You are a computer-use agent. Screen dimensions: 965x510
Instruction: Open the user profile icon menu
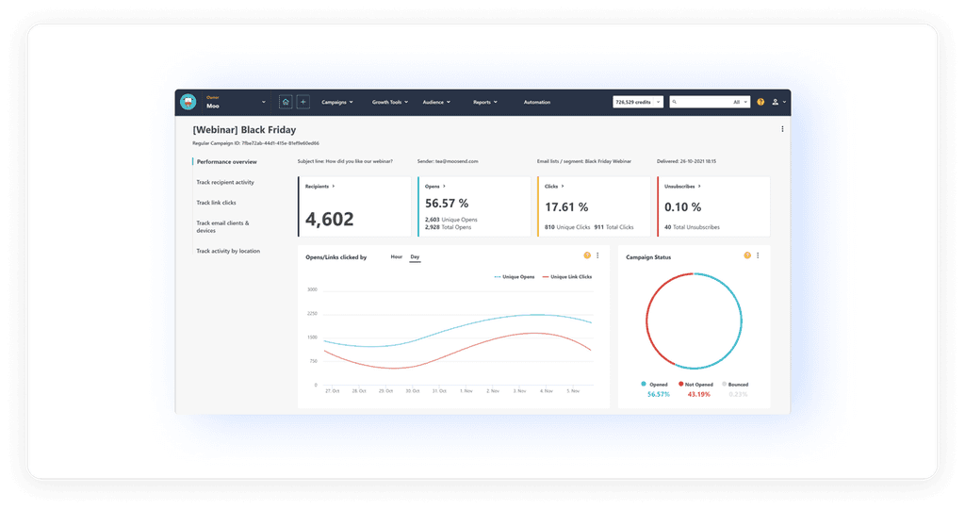[x=778, y=102]
